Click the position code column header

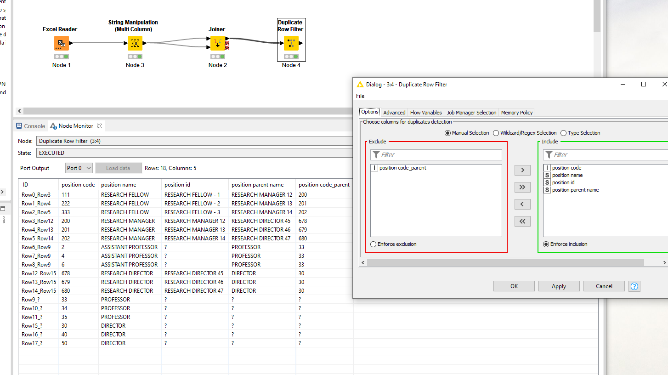coord(78,185)
